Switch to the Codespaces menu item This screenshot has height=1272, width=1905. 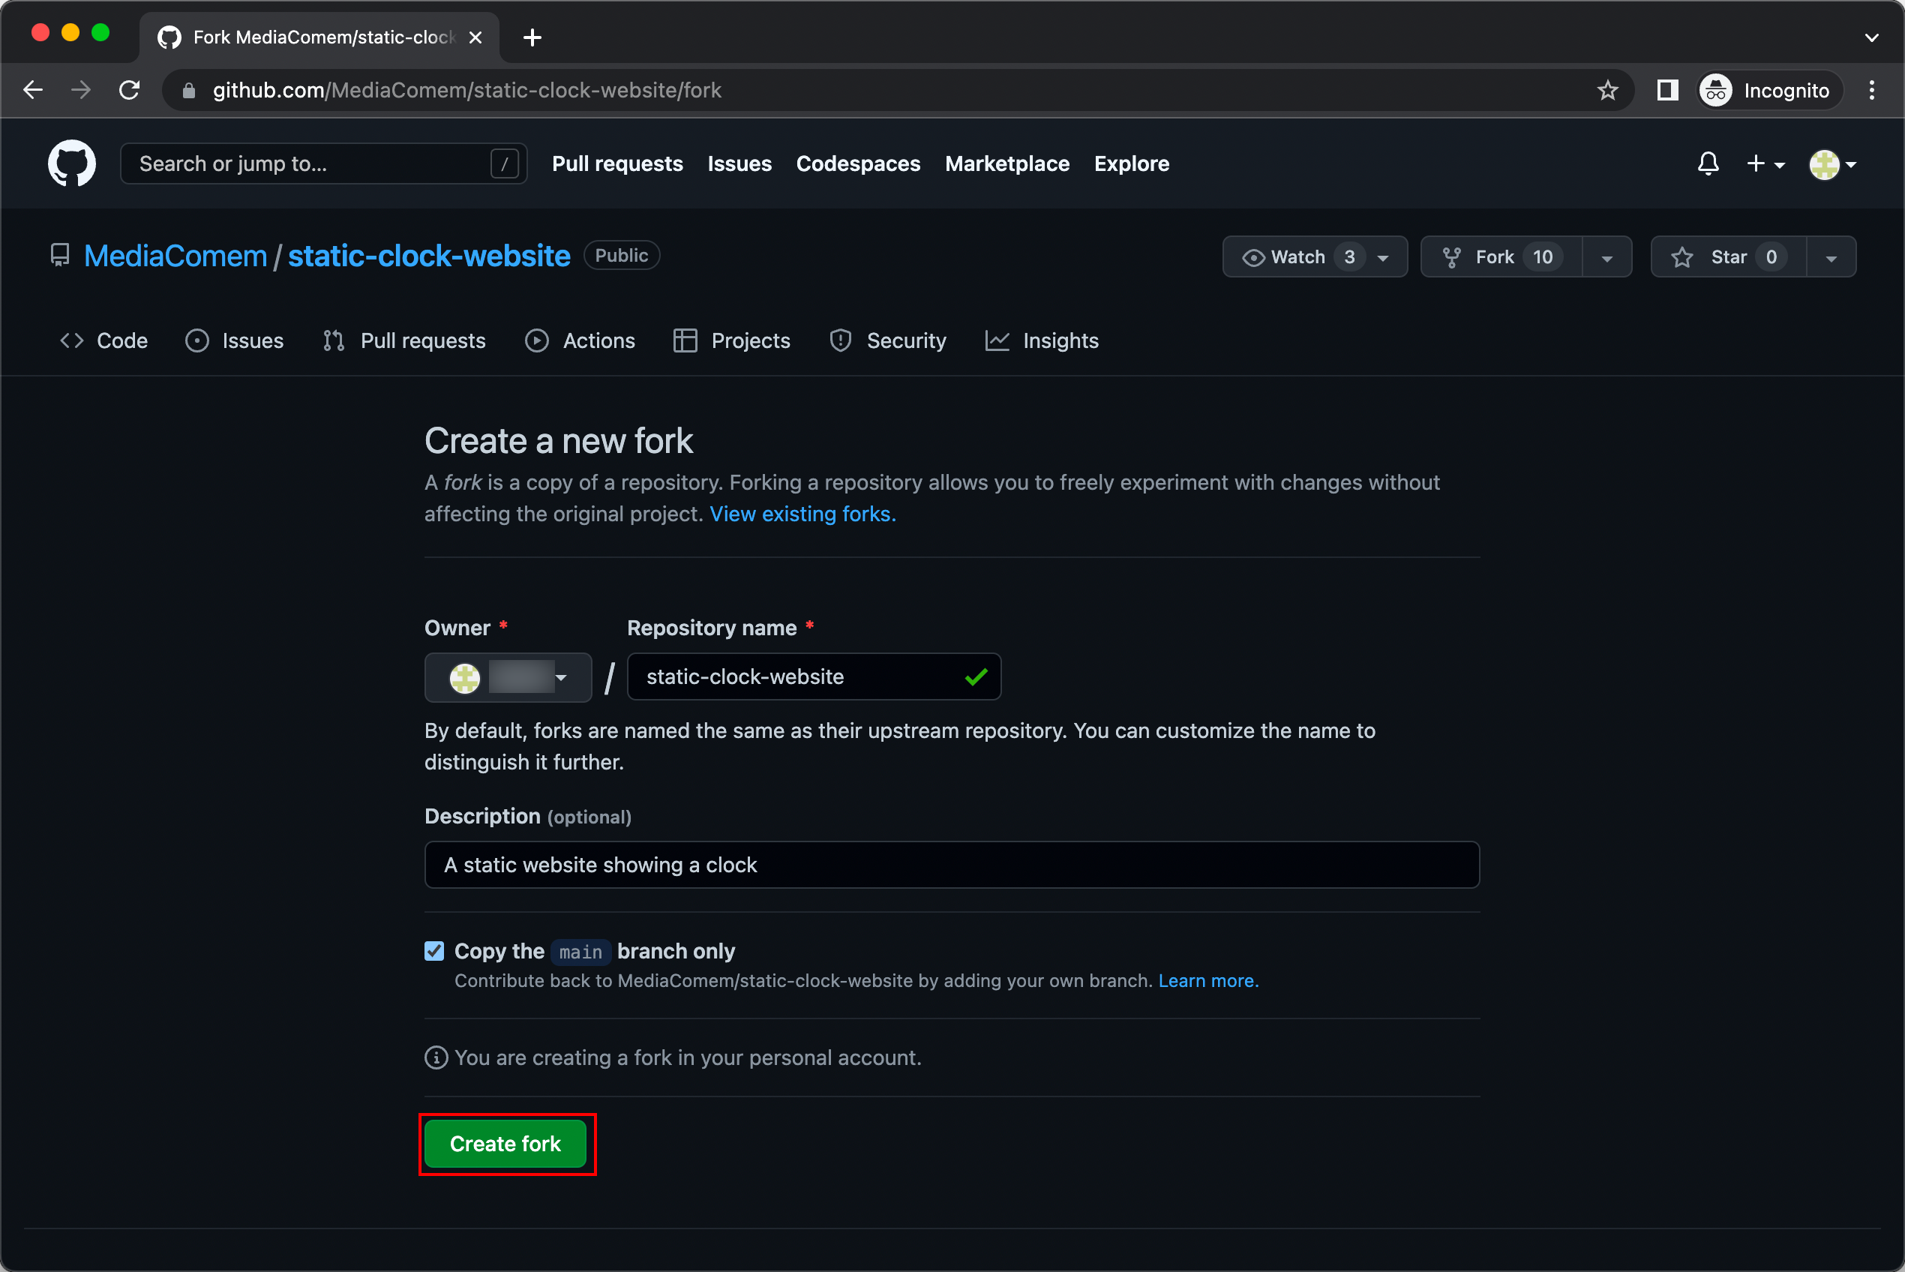857,163
